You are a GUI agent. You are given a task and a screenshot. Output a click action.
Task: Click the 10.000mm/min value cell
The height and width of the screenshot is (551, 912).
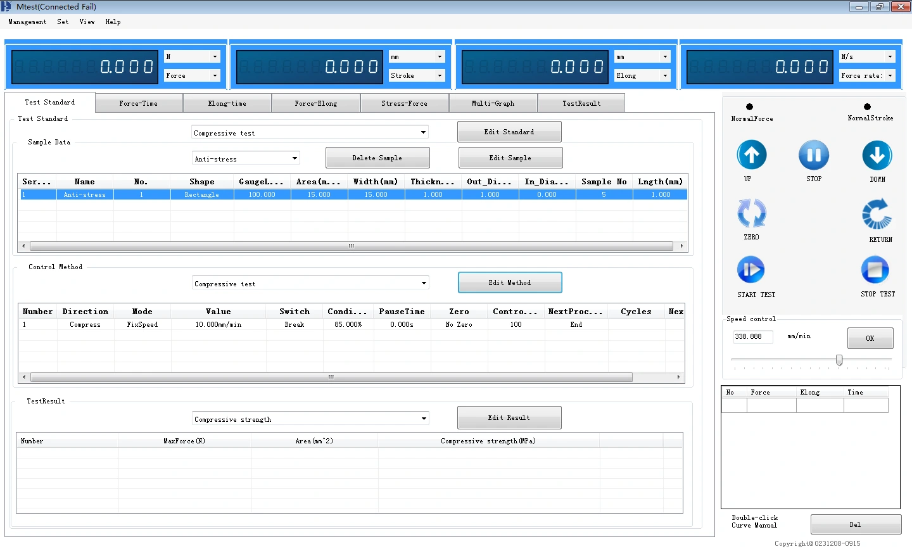point(218,324)
